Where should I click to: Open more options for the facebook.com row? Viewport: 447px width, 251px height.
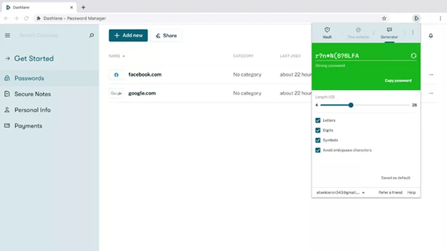click(431, 75)
